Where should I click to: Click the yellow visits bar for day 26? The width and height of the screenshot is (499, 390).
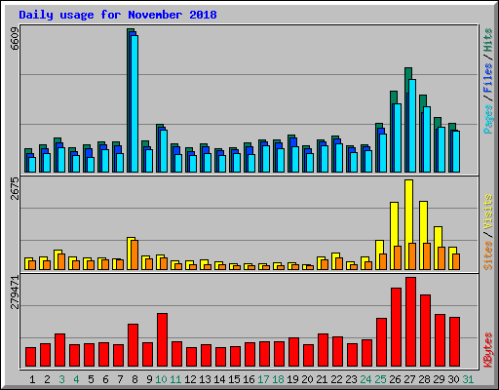pyautogui.click(x=393, y=236)
